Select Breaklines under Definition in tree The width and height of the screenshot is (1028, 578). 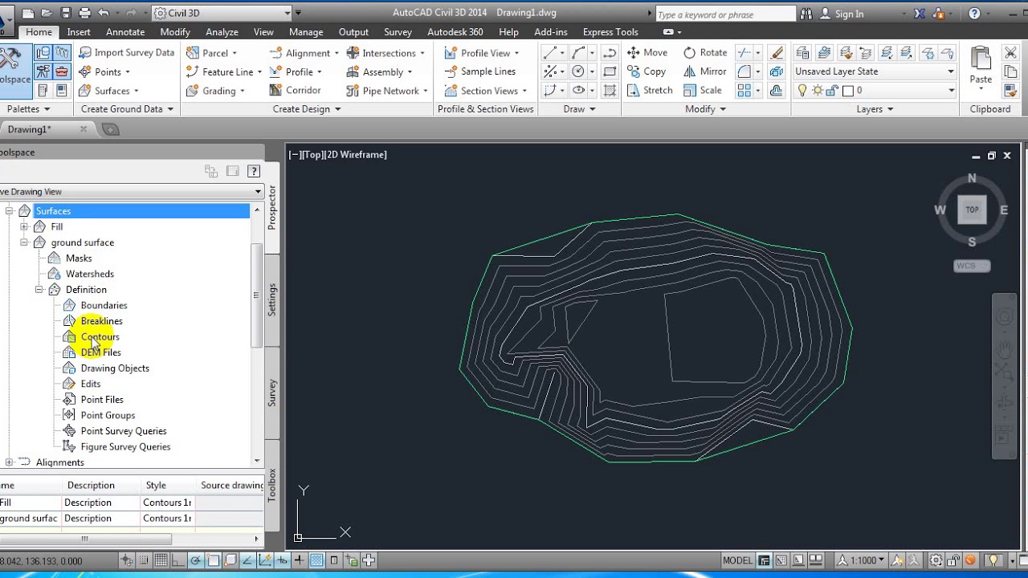point(101,321)
